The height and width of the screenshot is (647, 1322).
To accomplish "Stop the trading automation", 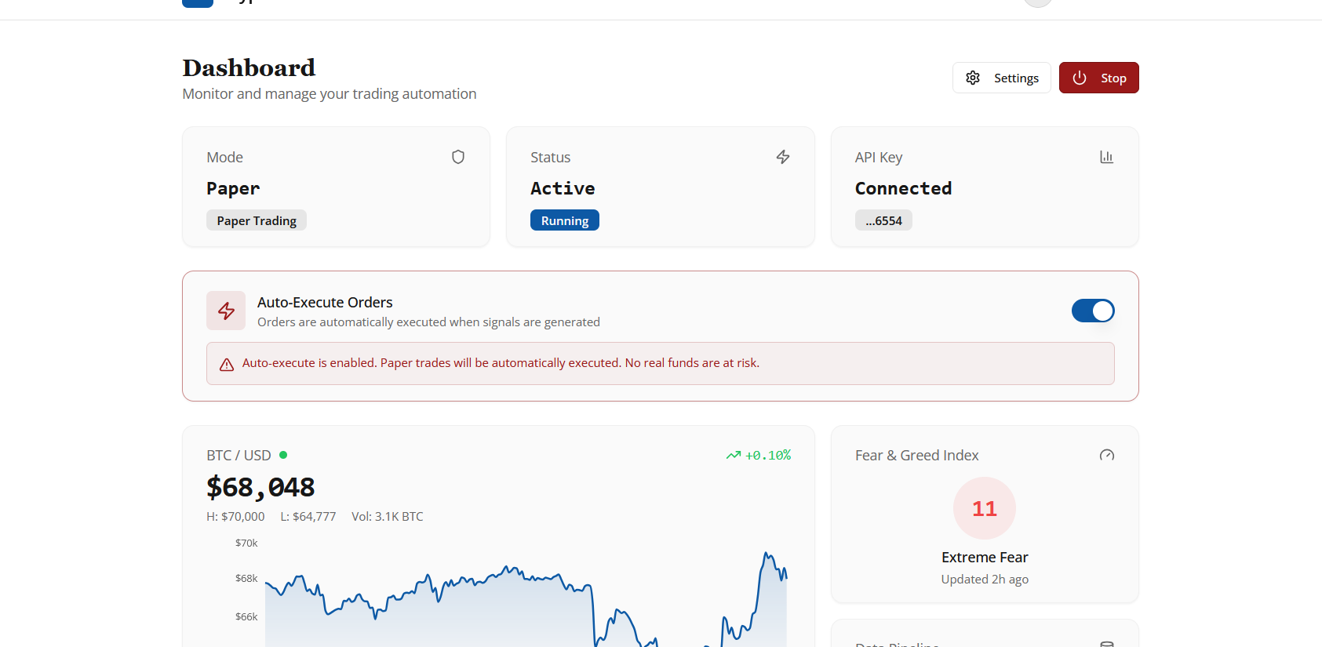I will tap(1098, 78).
